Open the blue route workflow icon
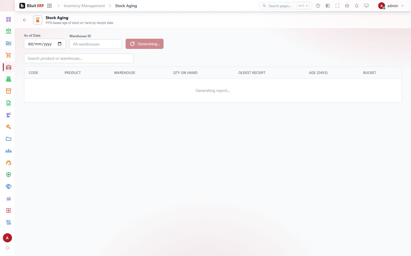 tap(9, 222)
